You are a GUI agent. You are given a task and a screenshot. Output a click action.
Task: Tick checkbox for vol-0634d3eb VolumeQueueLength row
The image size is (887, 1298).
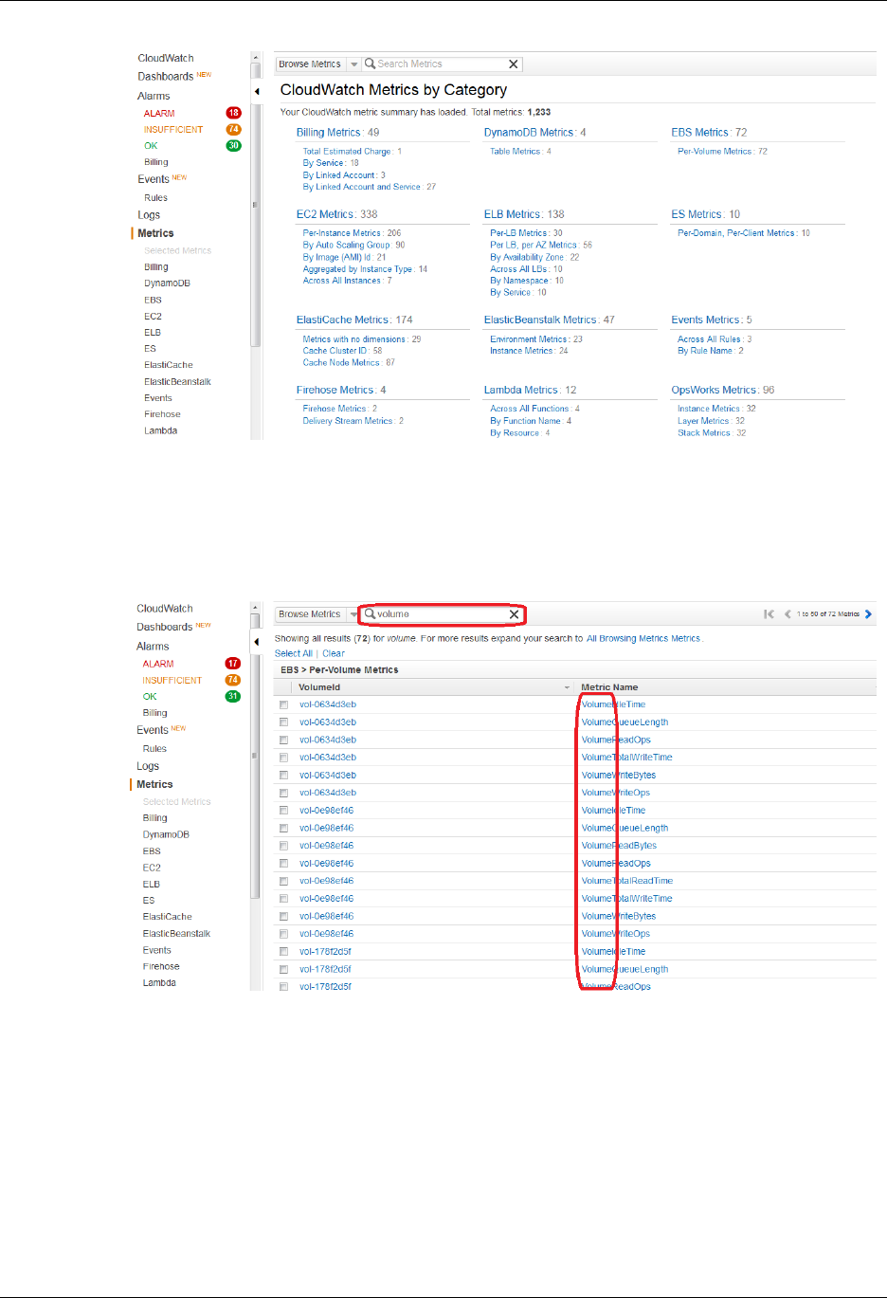point(283,722)
